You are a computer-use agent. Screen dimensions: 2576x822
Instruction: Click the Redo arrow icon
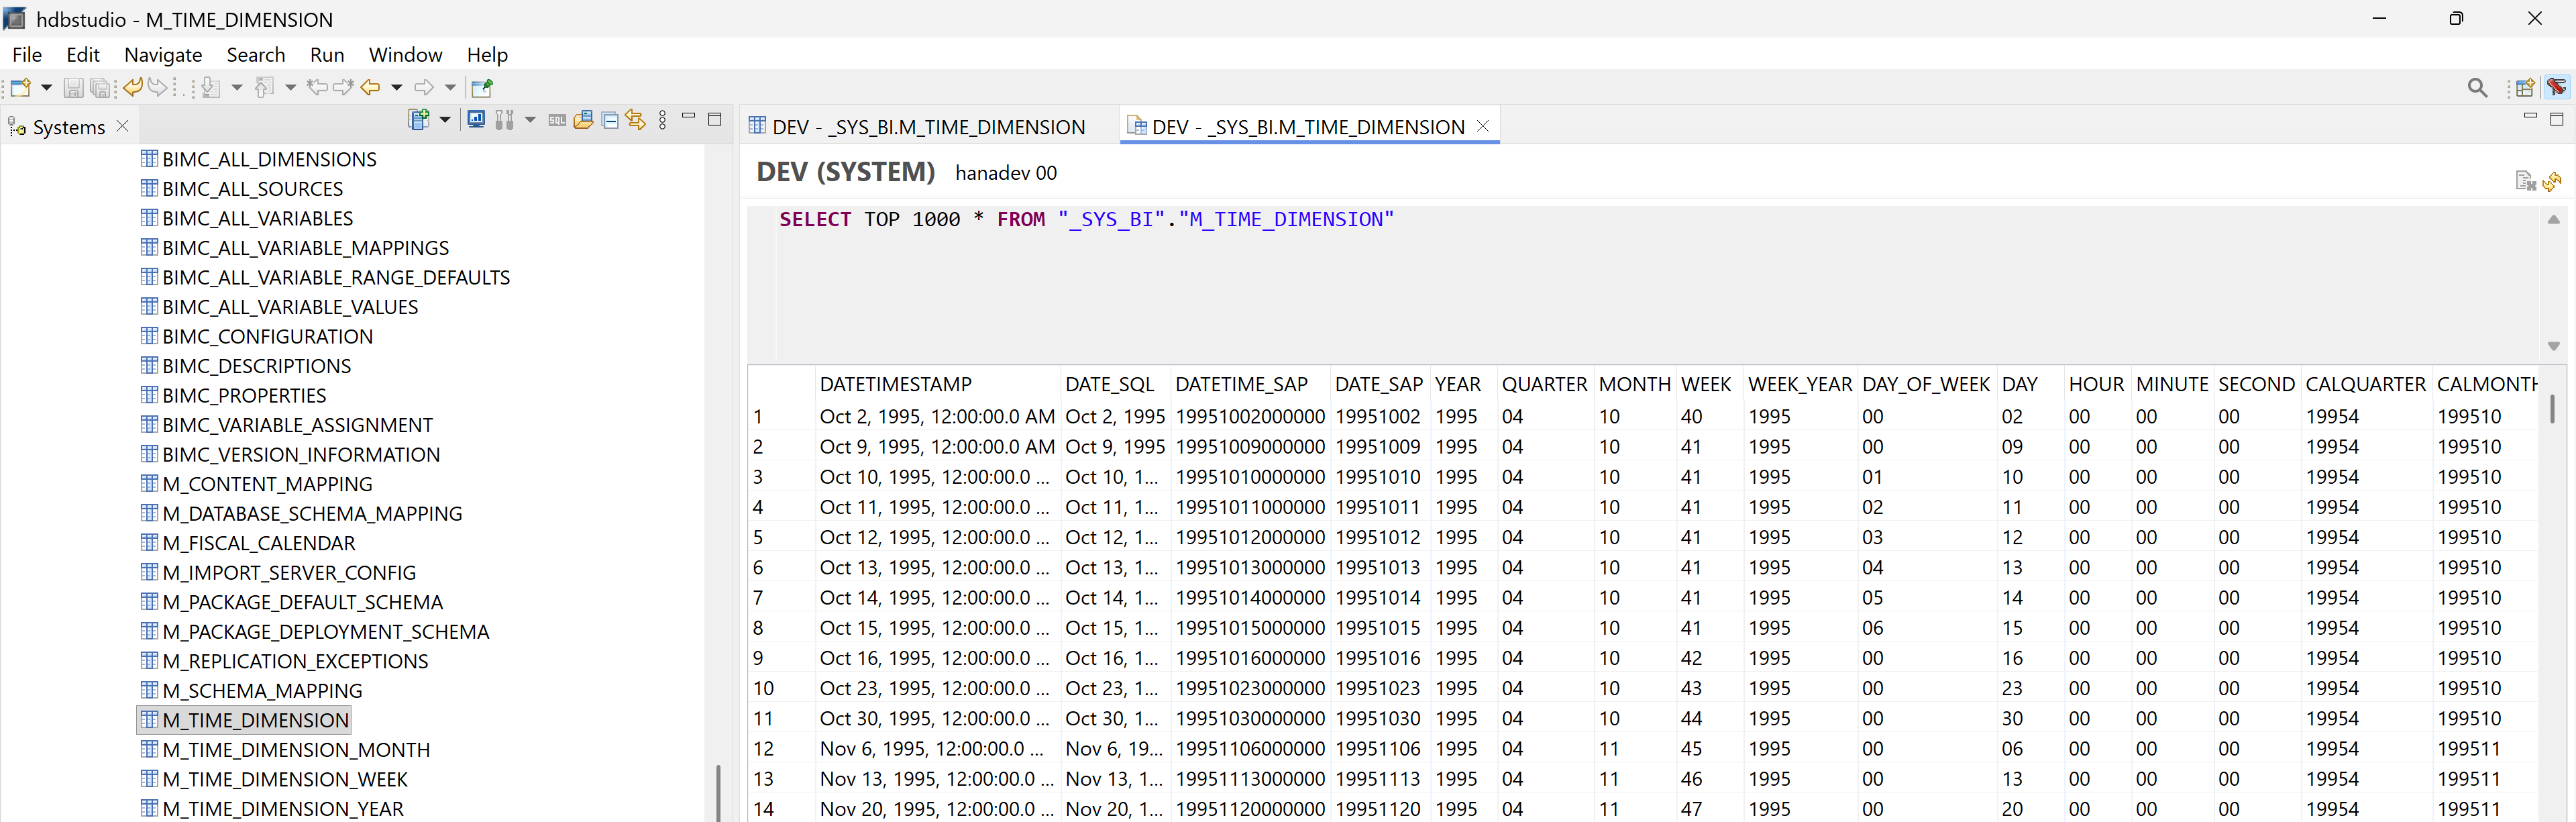coord(157,87)
